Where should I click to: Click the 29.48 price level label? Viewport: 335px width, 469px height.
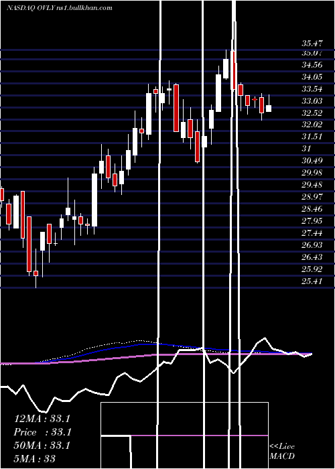(x=312, y=185)
